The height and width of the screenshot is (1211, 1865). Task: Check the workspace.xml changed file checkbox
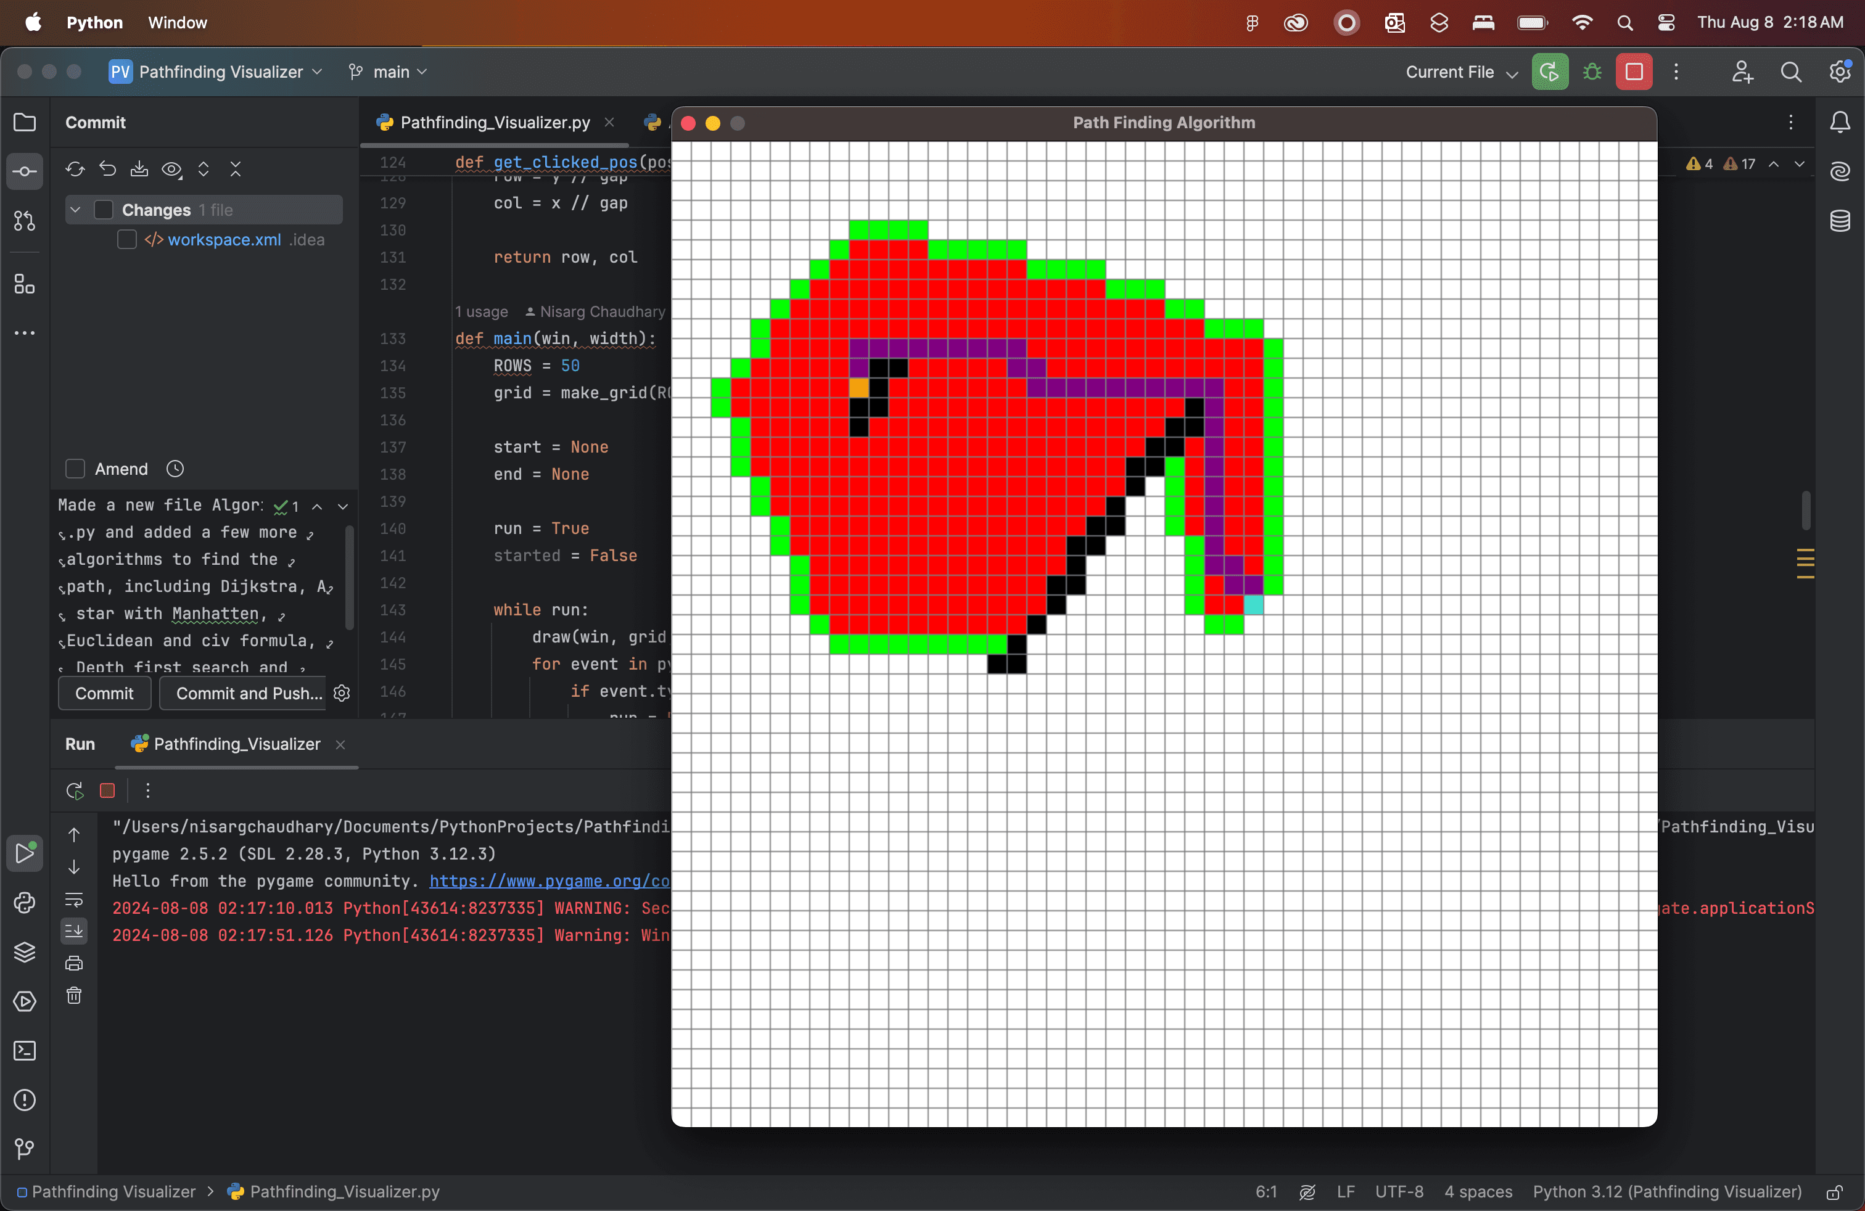tap(126, 240)
